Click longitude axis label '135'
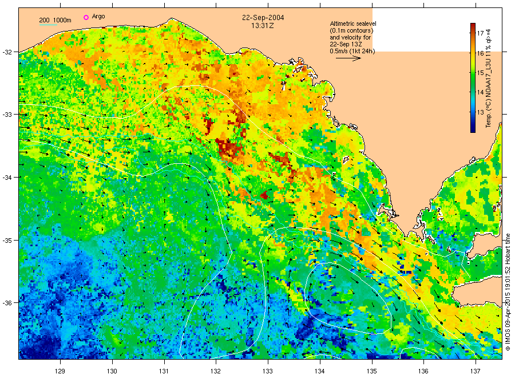Image resolution: width=515 pixels, height=378 pixels. (372, 372)
